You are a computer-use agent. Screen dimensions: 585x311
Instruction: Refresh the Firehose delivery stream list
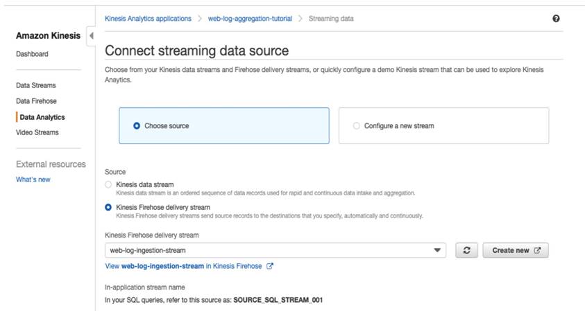click(466, 250)
